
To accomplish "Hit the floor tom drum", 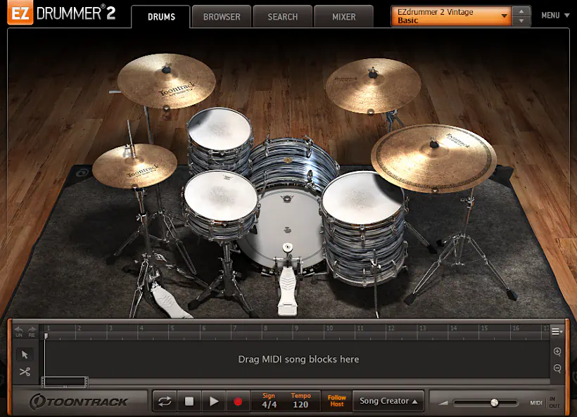I will click(x=361, y=198).
